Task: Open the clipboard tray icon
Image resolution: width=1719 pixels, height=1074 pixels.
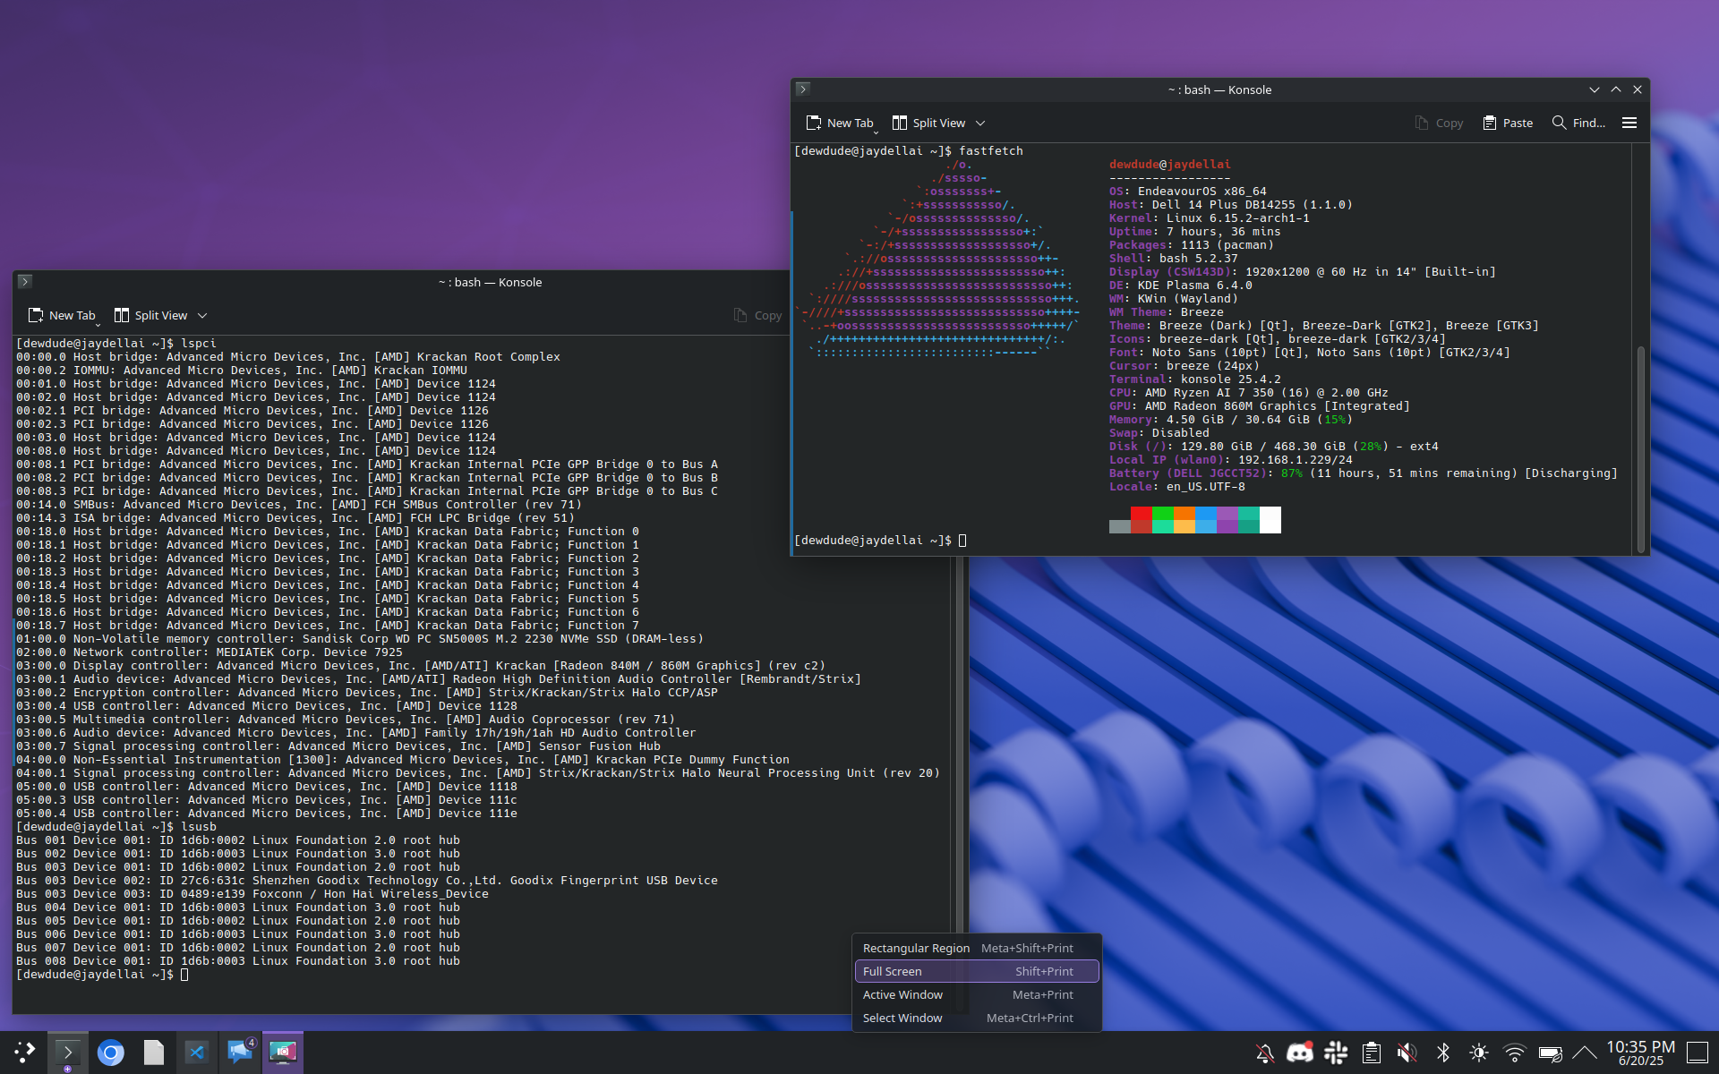Action: [x=1372, y=1053]
